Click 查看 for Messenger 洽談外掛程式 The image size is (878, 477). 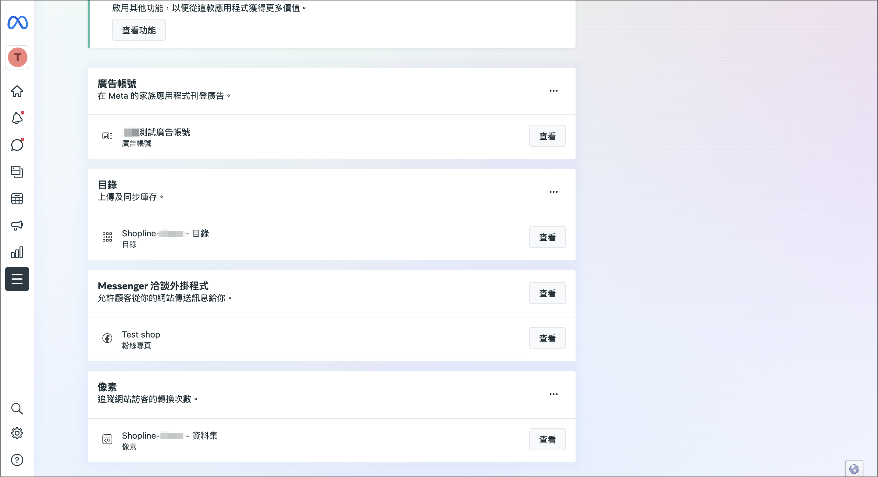548,293
